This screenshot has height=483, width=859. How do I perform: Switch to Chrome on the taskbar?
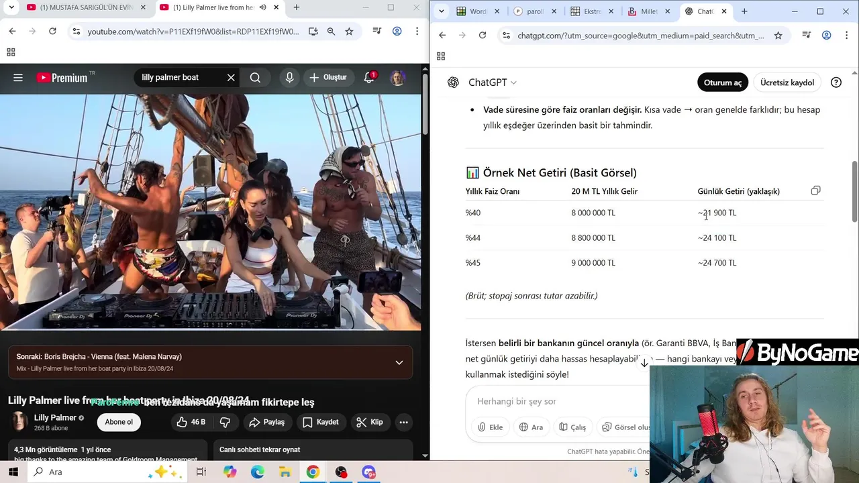point(313,472)
